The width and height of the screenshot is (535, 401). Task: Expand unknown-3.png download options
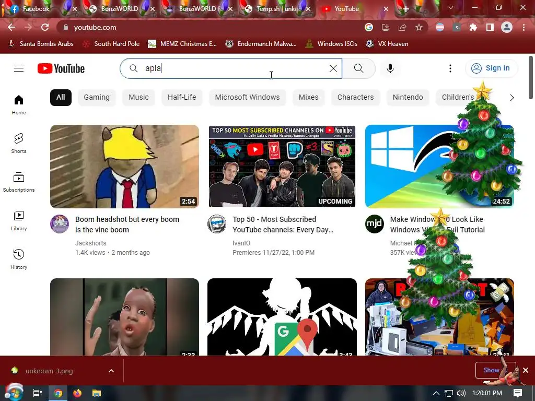point(111,371)
